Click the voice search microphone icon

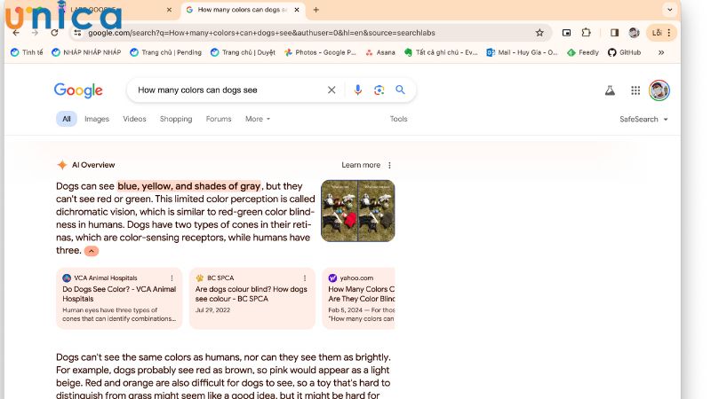(x=358, y=90)
